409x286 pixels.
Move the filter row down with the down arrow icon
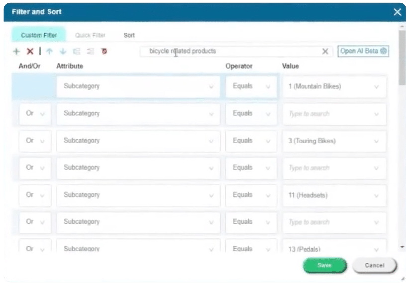63,51
